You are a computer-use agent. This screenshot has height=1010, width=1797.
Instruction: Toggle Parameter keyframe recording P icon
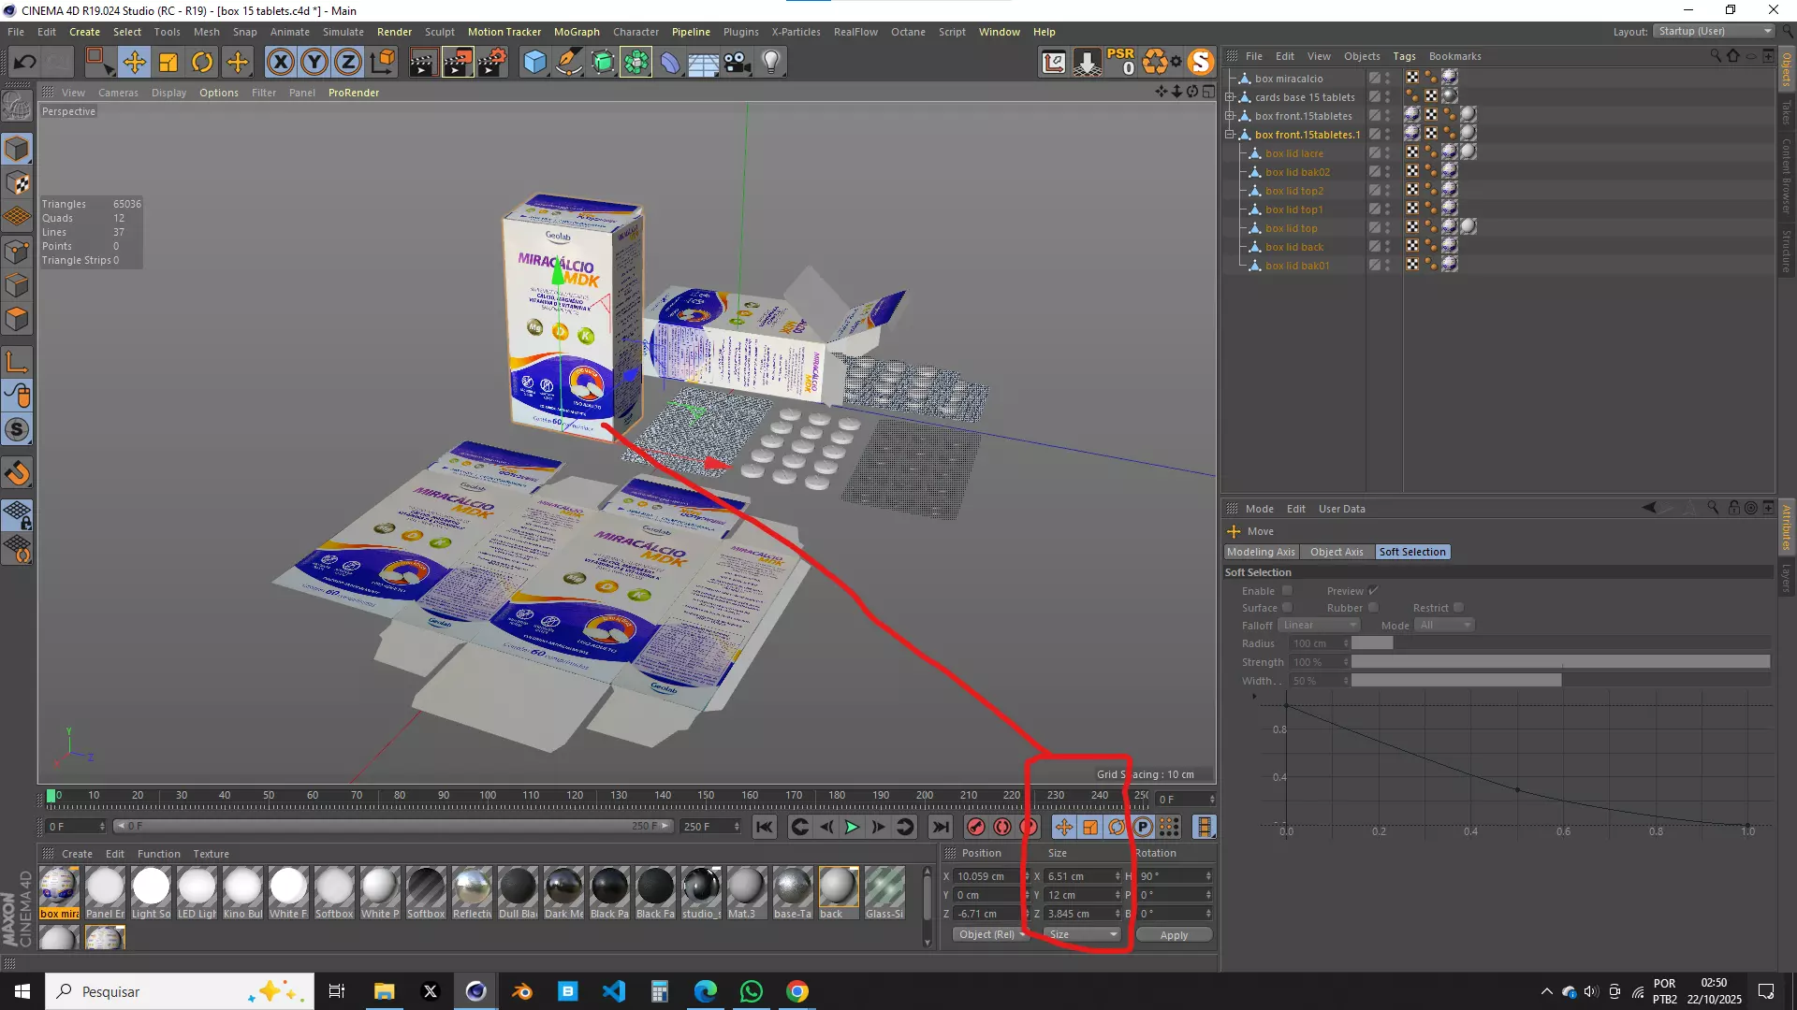tap(1143, 827)
